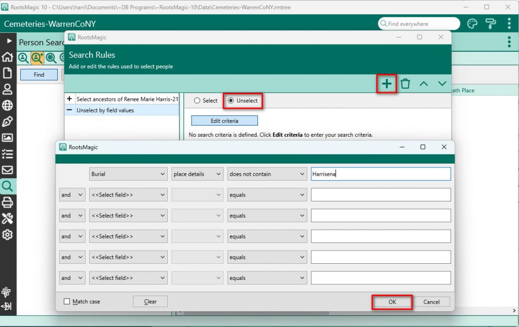The width and height of the screenshot is (519, 327).
Task: Open the does not contain operator dropdown
Action: coord(267,174)
